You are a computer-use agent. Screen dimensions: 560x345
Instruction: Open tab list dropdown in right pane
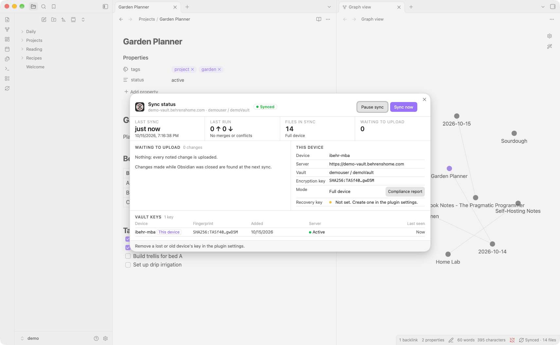543,7
